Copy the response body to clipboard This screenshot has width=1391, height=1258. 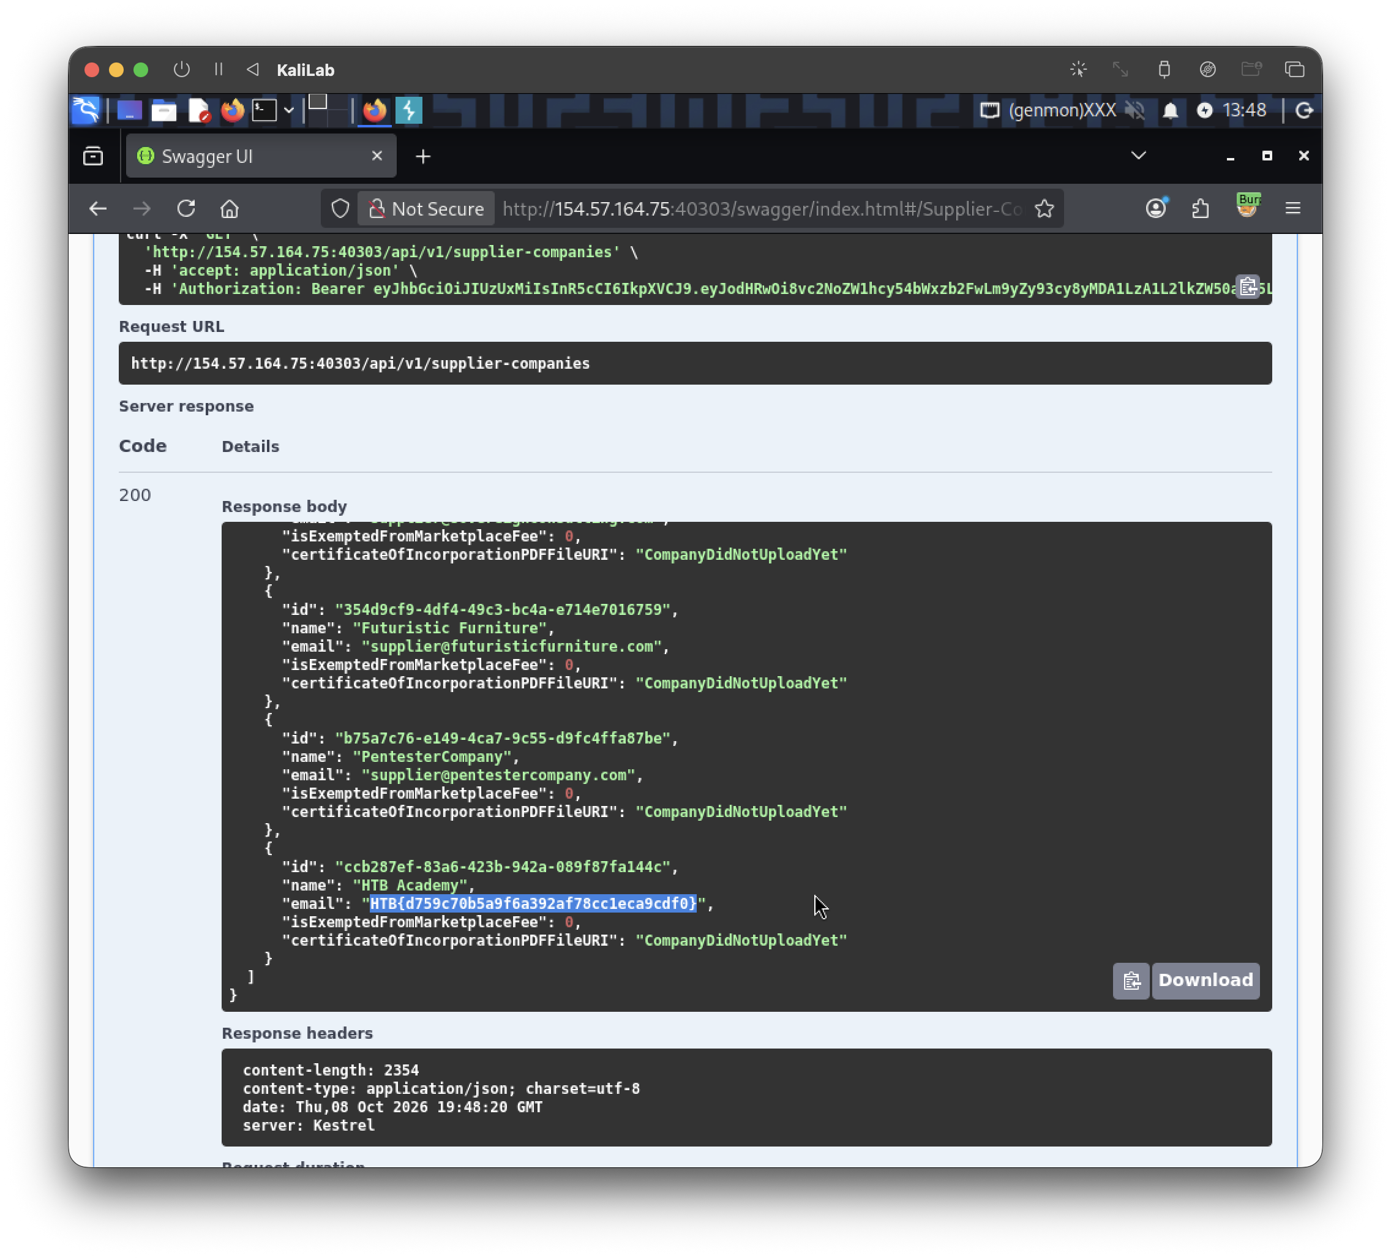tap(1131, 981)
